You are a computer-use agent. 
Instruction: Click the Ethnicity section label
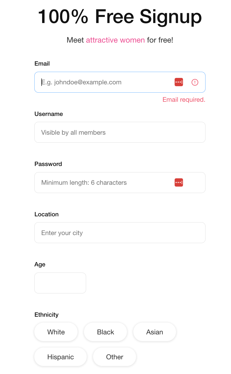click(46, 315)
